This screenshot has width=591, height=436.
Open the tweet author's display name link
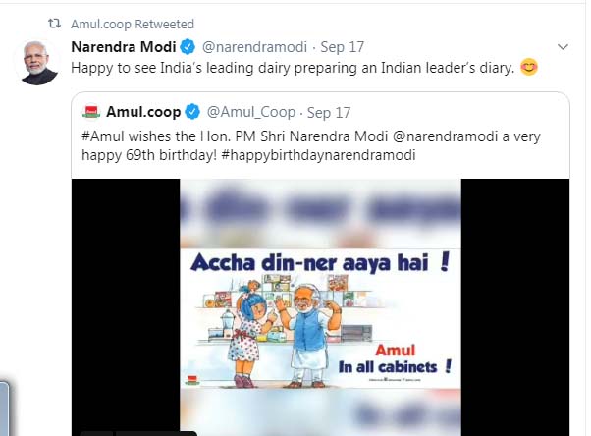(x=125, y=47)
